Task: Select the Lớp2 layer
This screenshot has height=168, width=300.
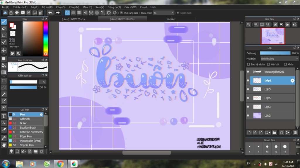Action: coord(270,115)
